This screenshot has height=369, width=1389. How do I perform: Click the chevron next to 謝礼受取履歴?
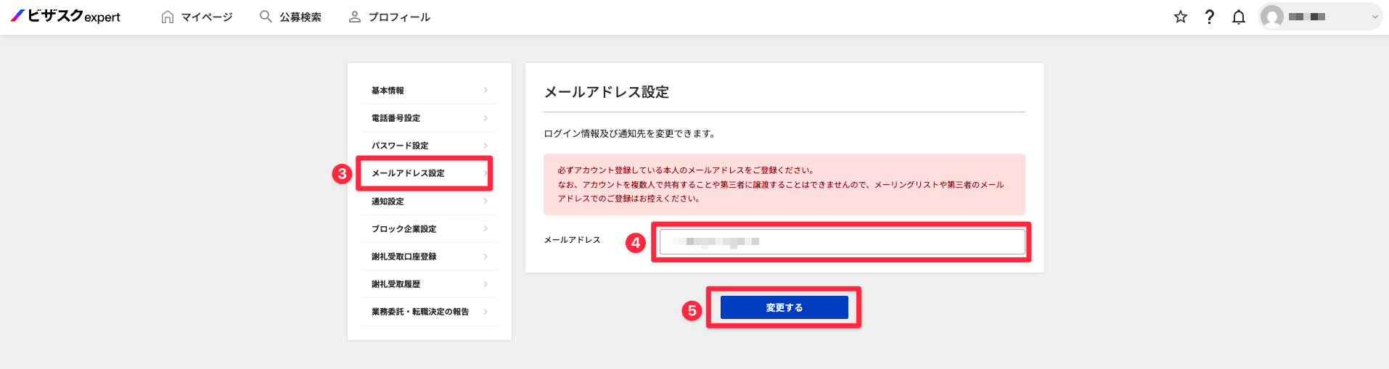pyautogui.click(x=485, y=284)
